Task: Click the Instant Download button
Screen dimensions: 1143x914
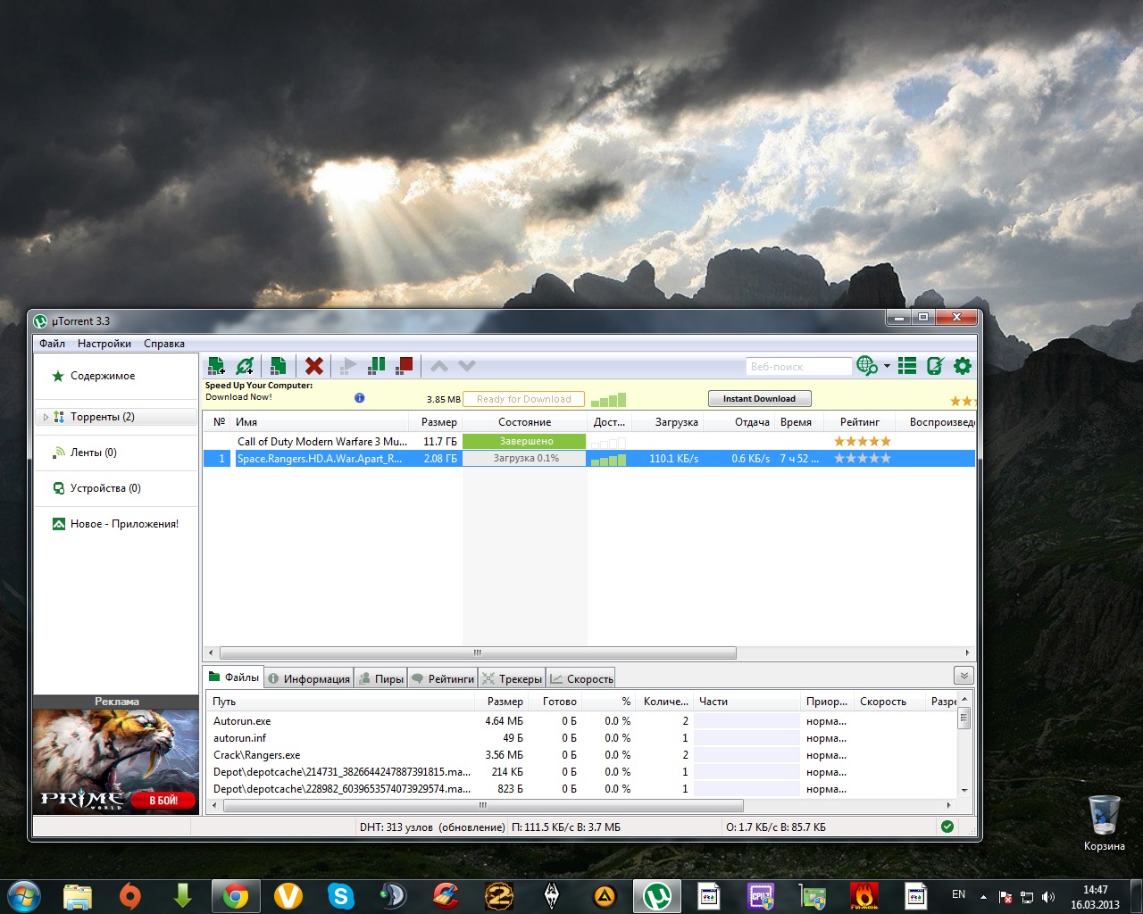Action: [759, 399]
